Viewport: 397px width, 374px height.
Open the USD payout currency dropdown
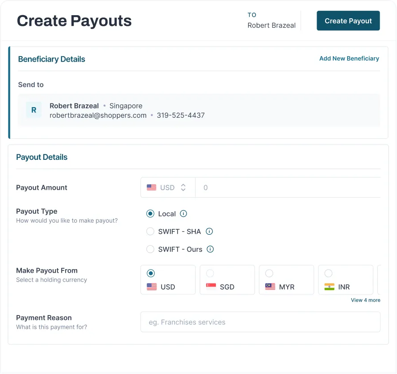coord(168,188)
